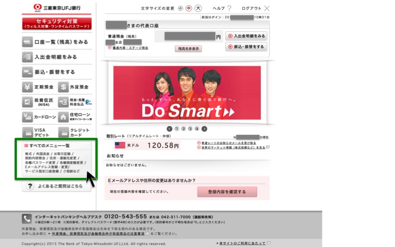This screenshot has width=395, height=247.
Task: Set text size to small (小)
Action: tap(180, 8)
